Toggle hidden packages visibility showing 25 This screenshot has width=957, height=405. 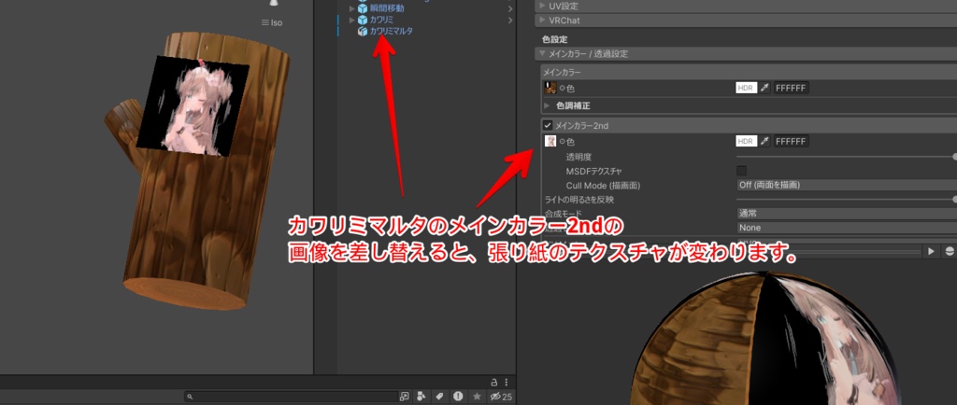pyautogui.click(x=501, y=397)
